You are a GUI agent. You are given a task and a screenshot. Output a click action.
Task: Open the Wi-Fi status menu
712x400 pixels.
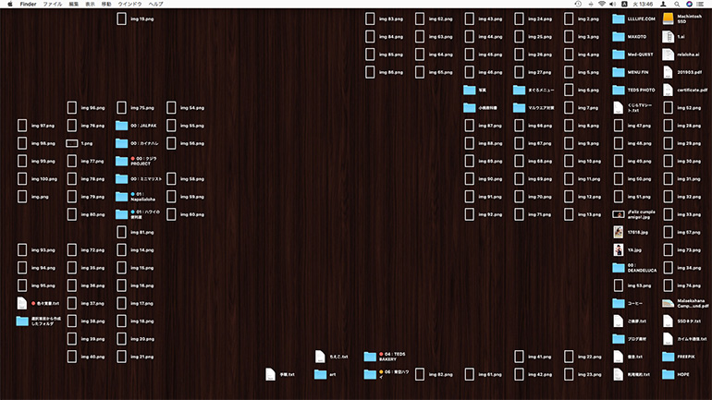pyautogui.click(x=602, y=5)
